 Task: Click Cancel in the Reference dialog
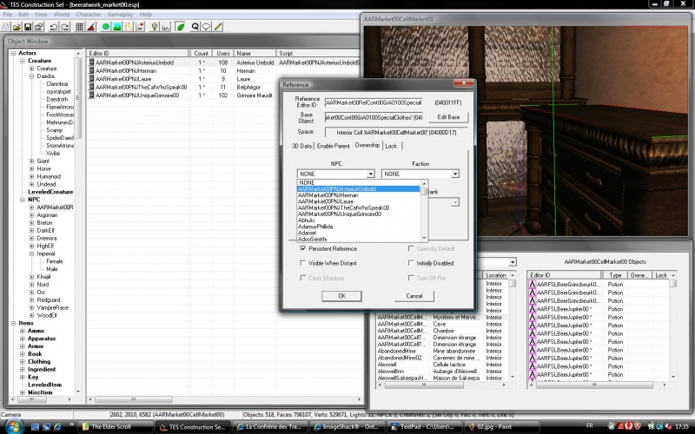414,296
